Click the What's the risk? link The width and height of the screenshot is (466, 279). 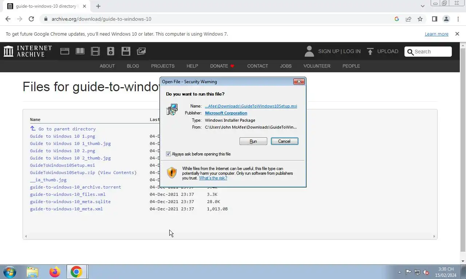(213, 178)
